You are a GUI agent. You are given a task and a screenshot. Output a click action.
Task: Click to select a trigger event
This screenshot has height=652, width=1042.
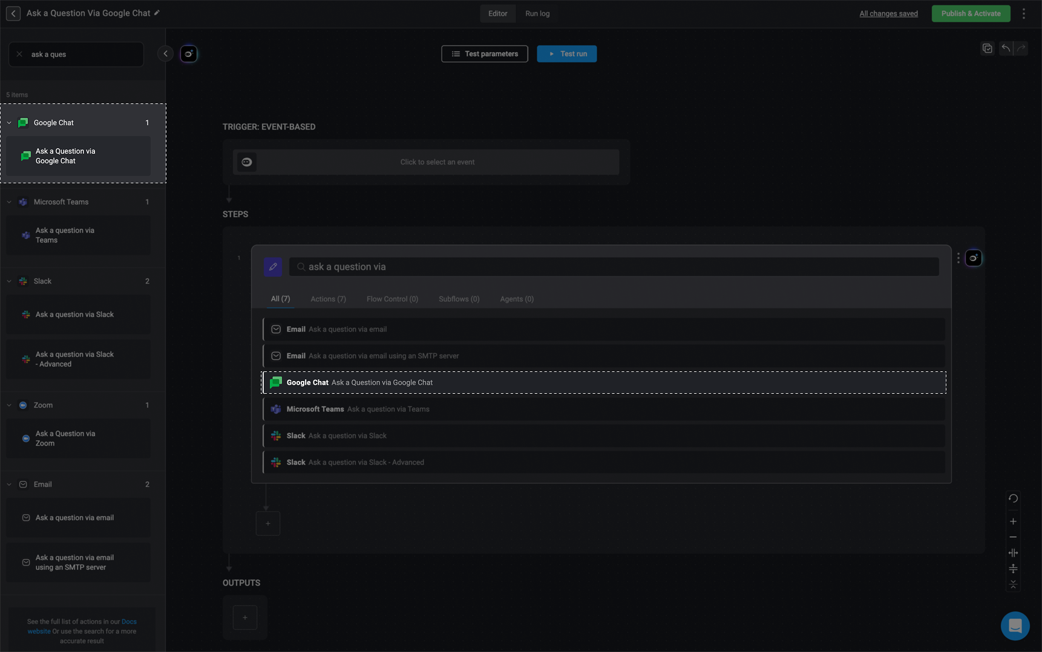[x=426, y=162]
